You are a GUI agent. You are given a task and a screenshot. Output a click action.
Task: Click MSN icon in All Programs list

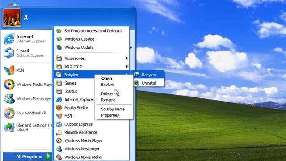pos(59,116)
